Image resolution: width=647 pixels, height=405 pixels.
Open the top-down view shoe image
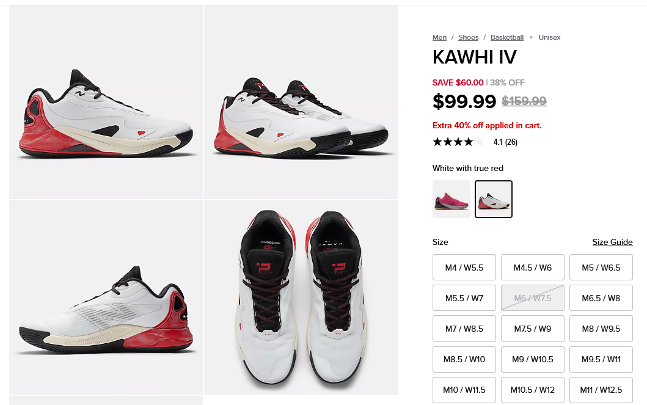coord(301,297)
